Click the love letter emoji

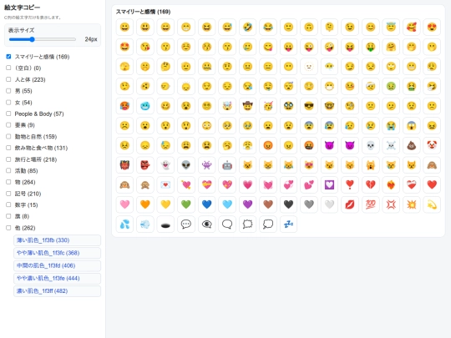(x=165, y=184)
